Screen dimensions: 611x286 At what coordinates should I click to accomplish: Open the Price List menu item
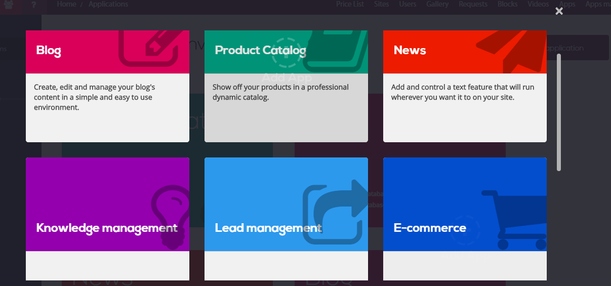350,4
